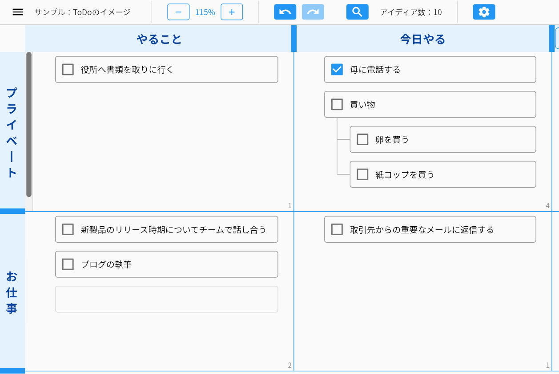Check the 役所へ書類を取りに行く checkbox
The image size is (559, 374).
pos(68,70)
